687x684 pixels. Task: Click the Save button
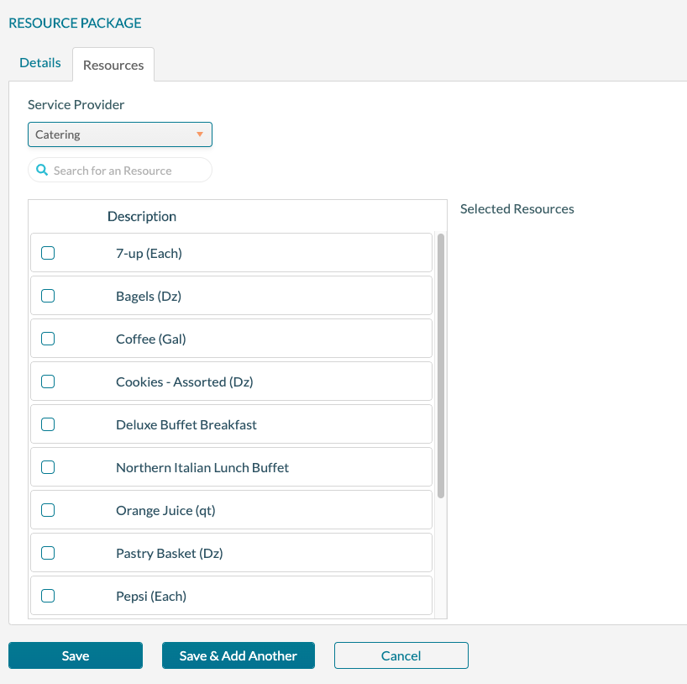pos(75,655)
